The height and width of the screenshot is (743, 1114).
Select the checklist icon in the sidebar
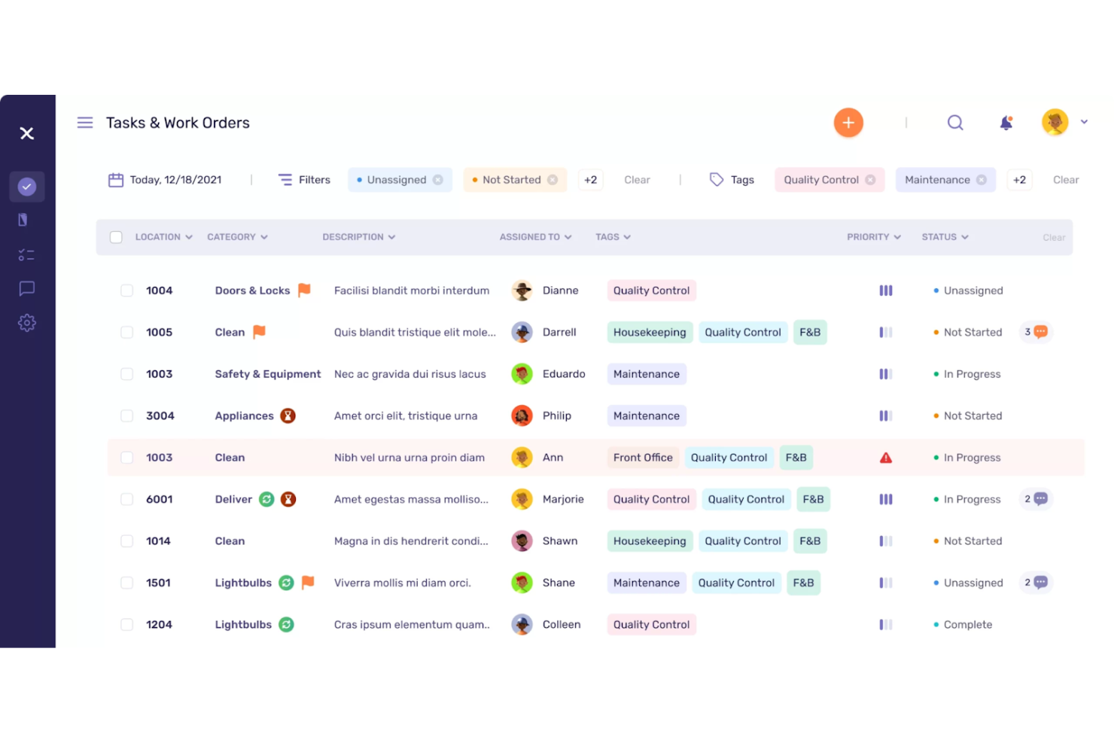[x=26, y=254]
